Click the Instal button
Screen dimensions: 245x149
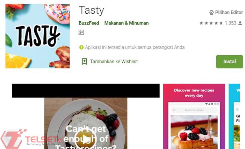229,62
